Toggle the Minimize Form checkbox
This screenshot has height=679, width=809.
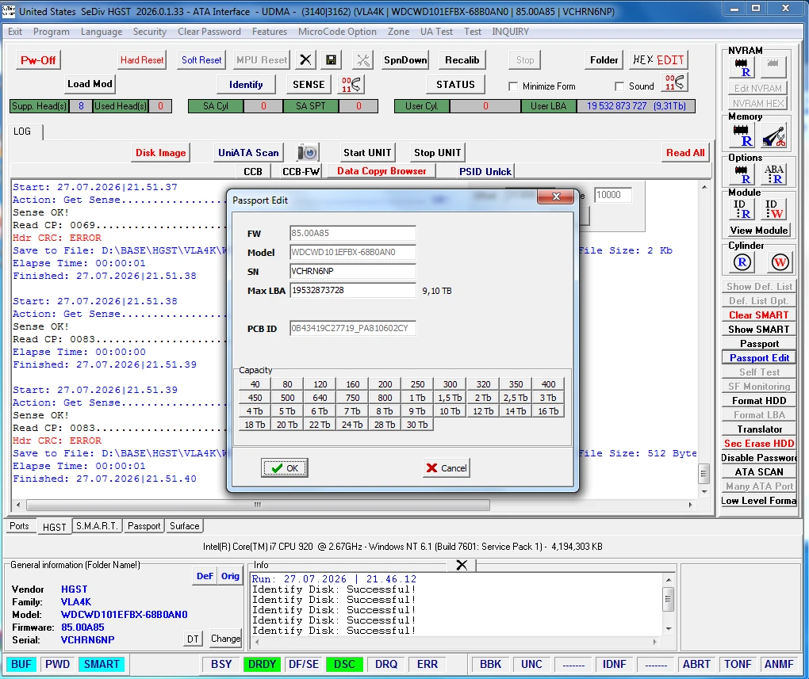[513, 86]
